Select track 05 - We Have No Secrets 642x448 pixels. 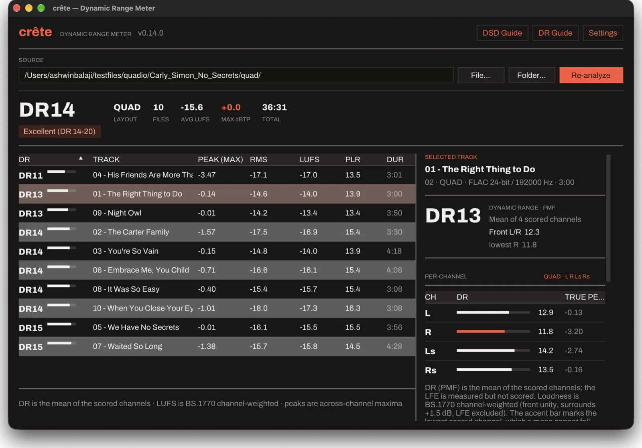217,327
